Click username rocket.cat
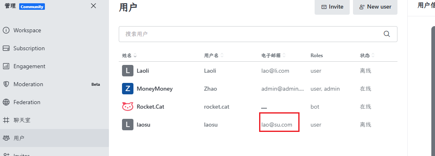This screenshot has height=156, width=435. point(217,107)
